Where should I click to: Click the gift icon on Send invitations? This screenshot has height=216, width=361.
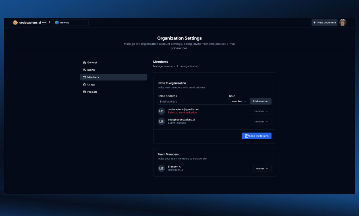[x=246, y=136]
